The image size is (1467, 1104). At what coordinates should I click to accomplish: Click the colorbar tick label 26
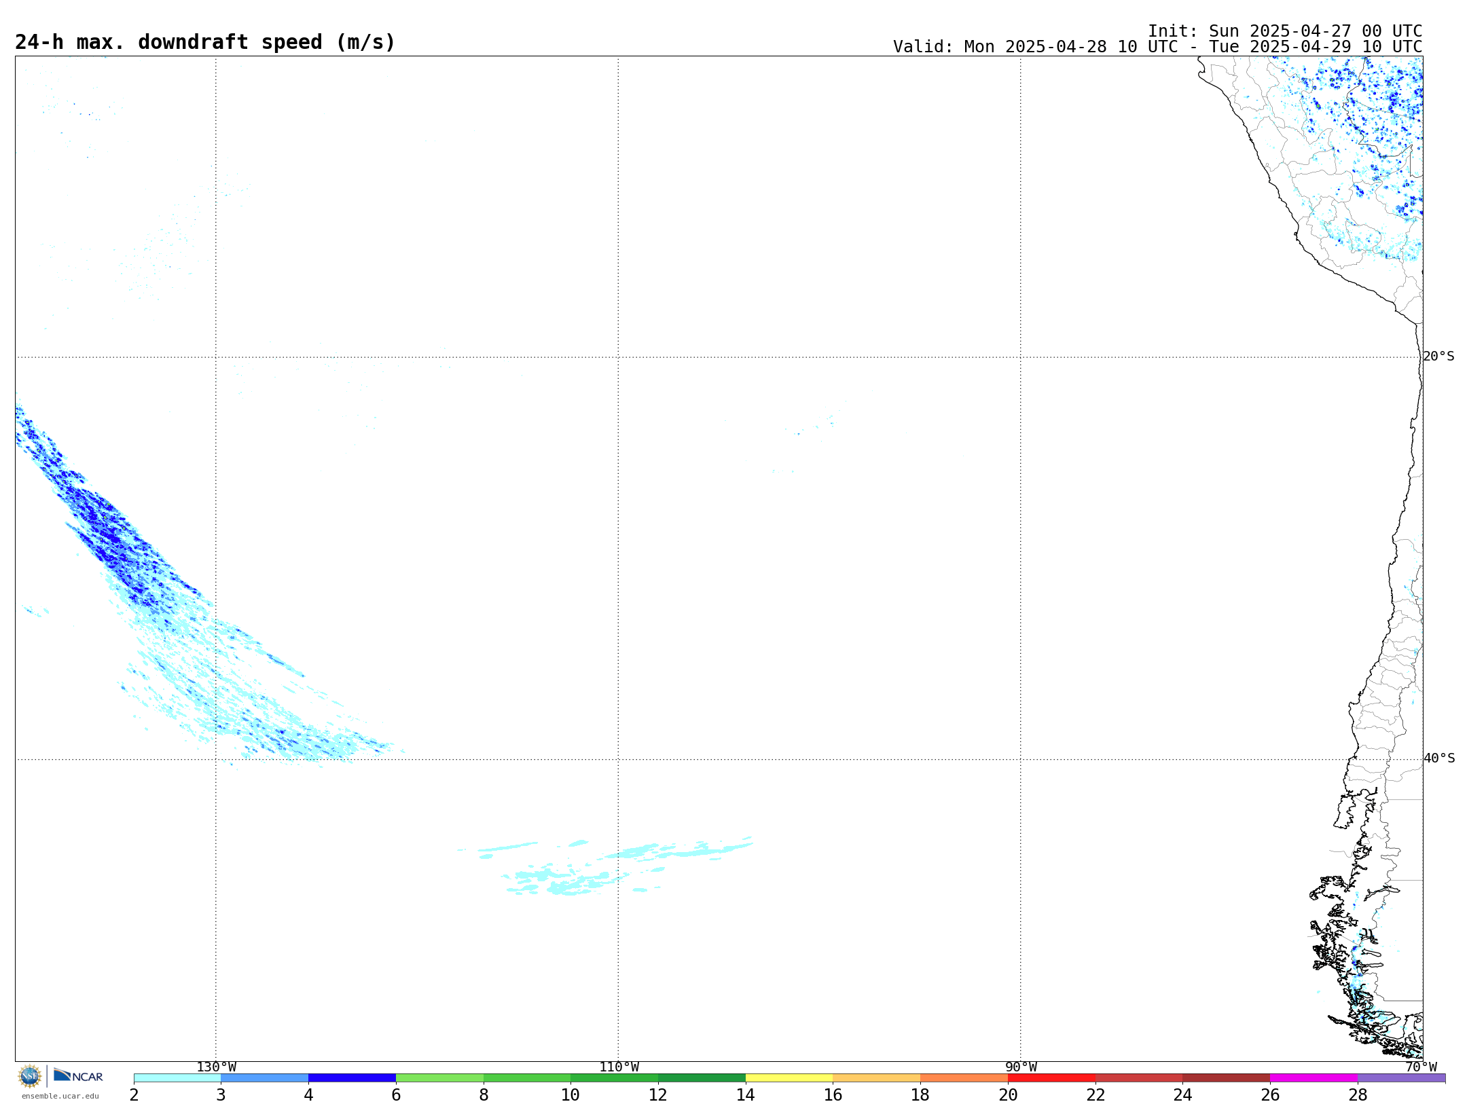coord(1270,1094)
